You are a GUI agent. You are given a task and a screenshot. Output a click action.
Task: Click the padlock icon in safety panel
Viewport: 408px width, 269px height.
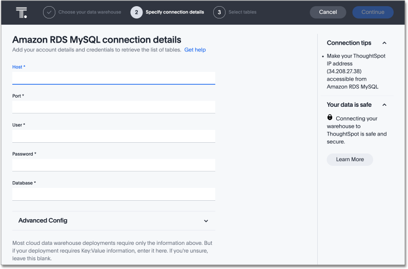coord(330,118)
